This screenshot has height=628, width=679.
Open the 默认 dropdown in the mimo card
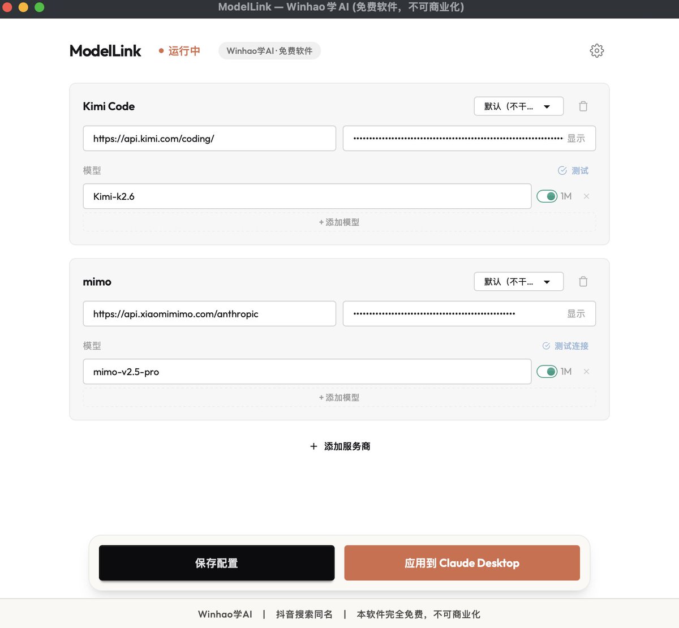[x=518, y=282]
